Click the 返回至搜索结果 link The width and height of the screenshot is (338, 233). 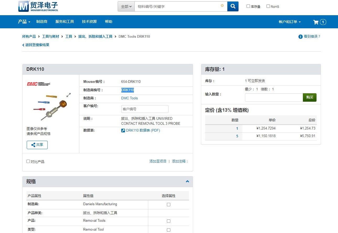pos(37,45)
